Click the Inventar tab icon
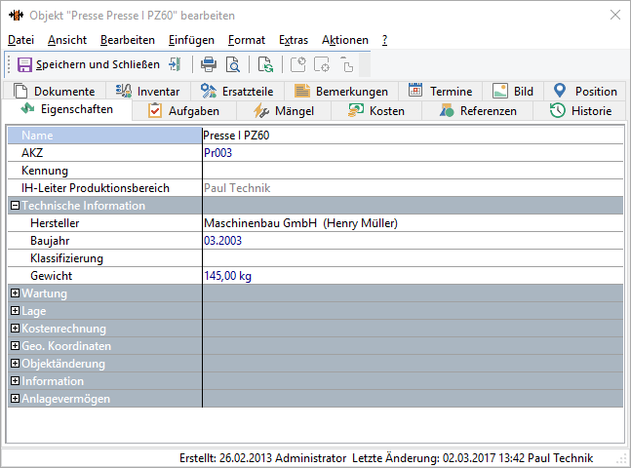 [x=124, y=91]
